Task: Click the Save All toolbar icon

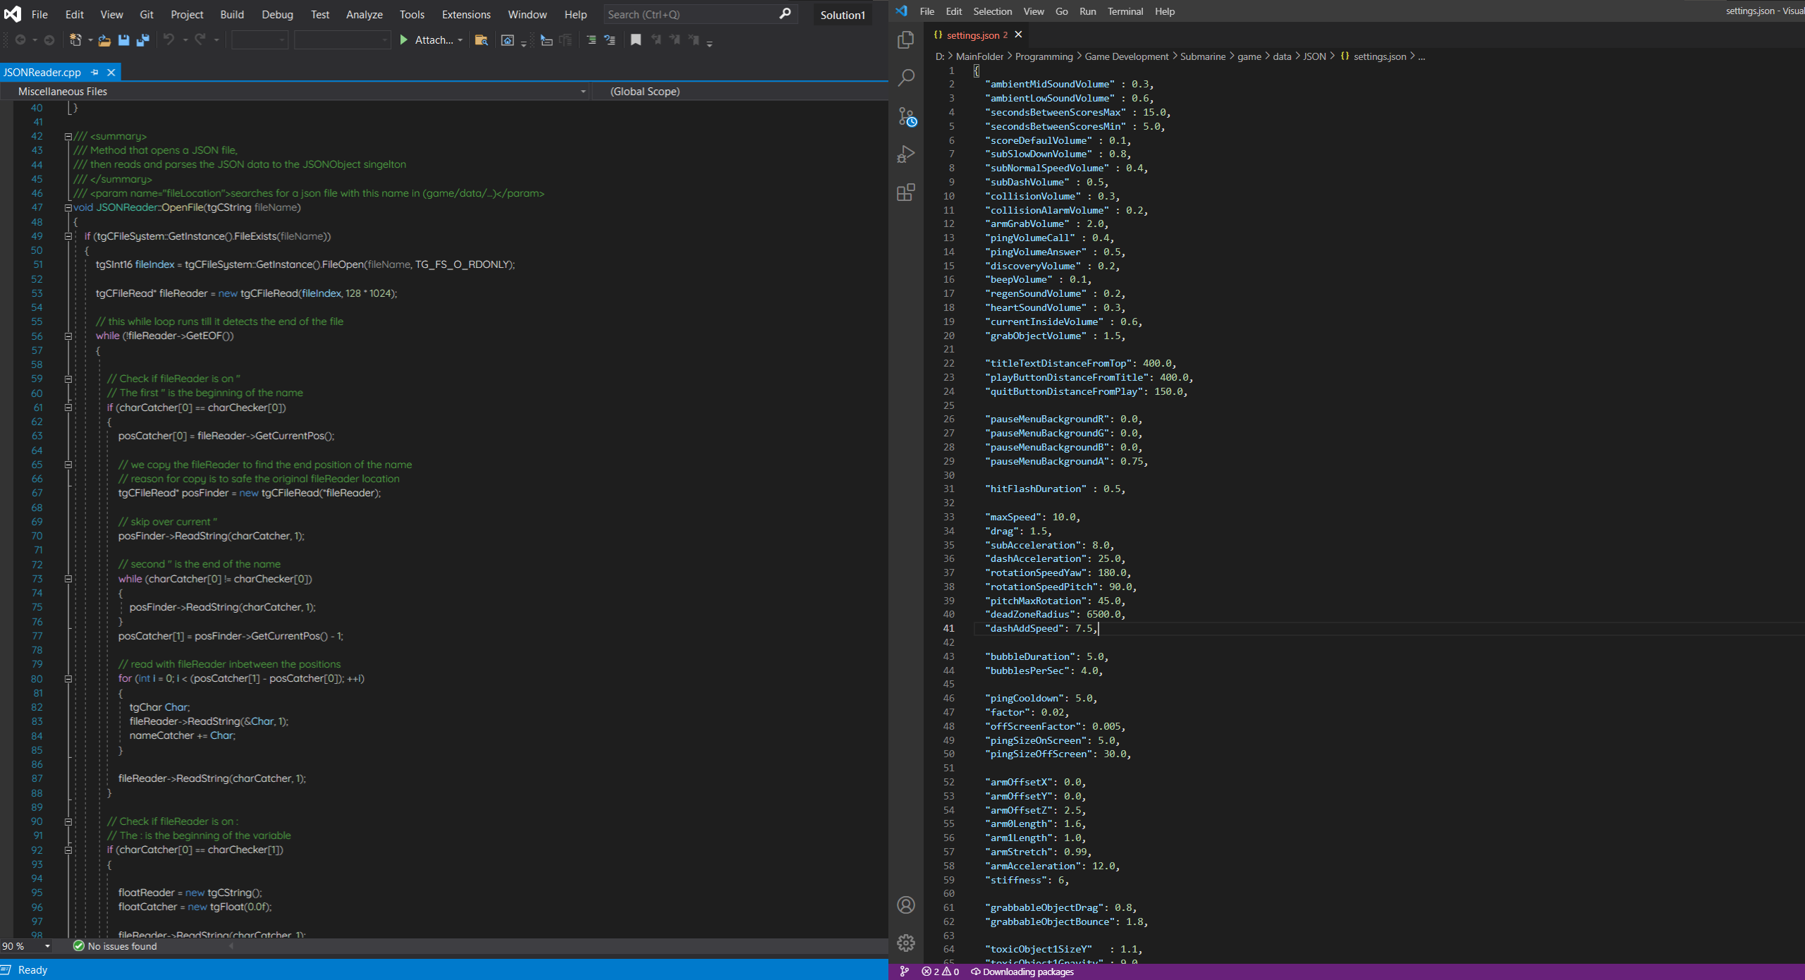Action: (143, 40)
